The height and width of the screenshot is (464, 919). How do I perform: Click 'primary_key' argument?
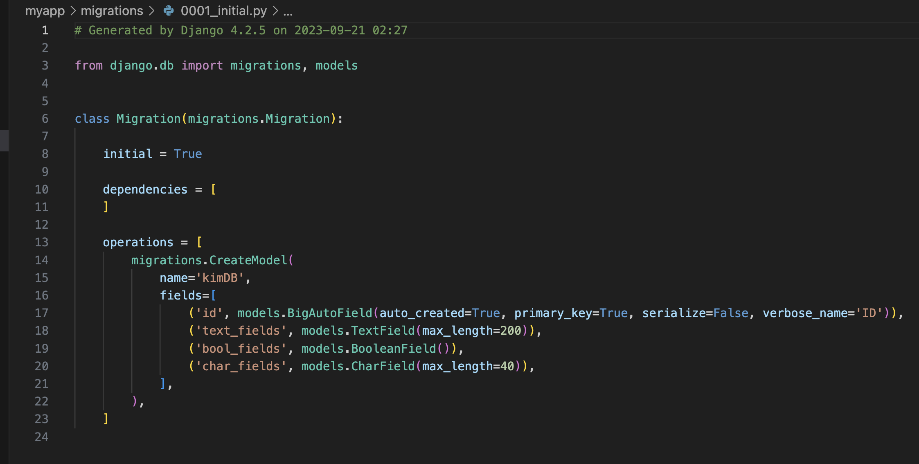pyautogui.click(x=553, y=313)
